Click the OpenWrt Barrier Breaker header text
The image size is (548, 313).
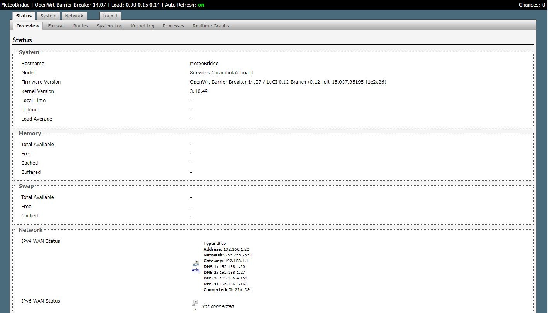point(70,5)
